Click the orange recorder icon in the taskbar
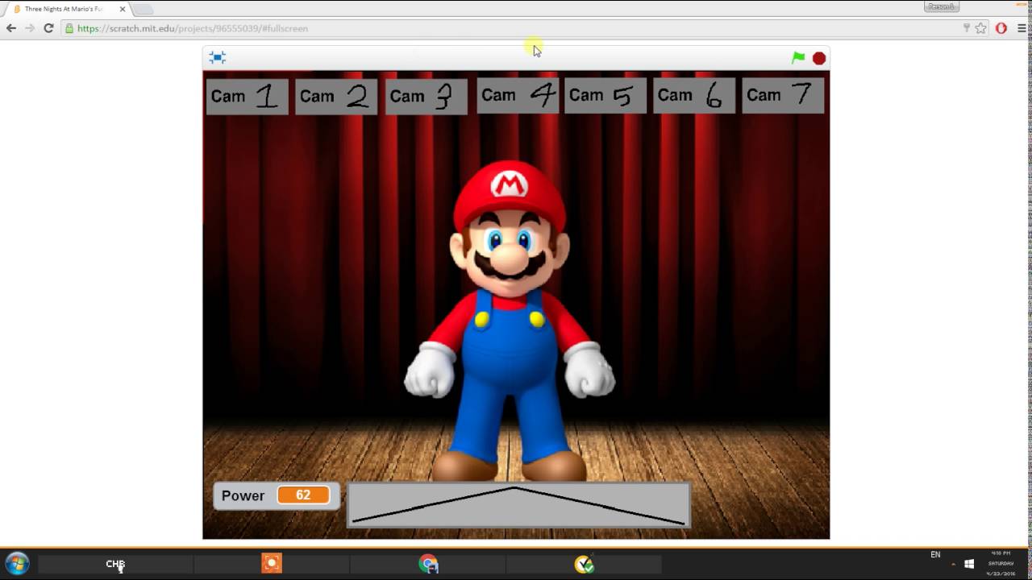 (272, 564)
